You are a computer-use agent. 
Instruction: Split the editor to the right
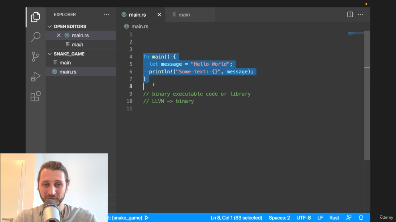pos(350,14)
